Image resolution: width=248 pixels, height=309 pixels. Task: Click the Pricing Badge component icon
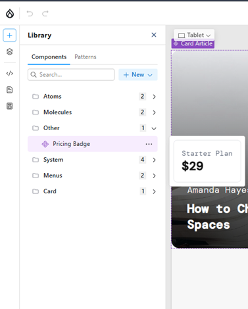pyautogui.click(x=45, y=144)
